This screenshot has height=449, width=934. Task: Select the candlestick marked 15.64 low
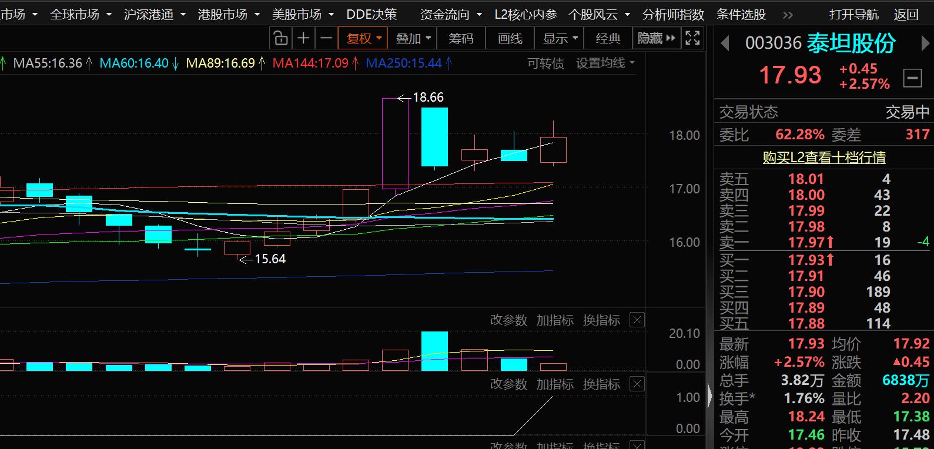[x=237, y=248]
